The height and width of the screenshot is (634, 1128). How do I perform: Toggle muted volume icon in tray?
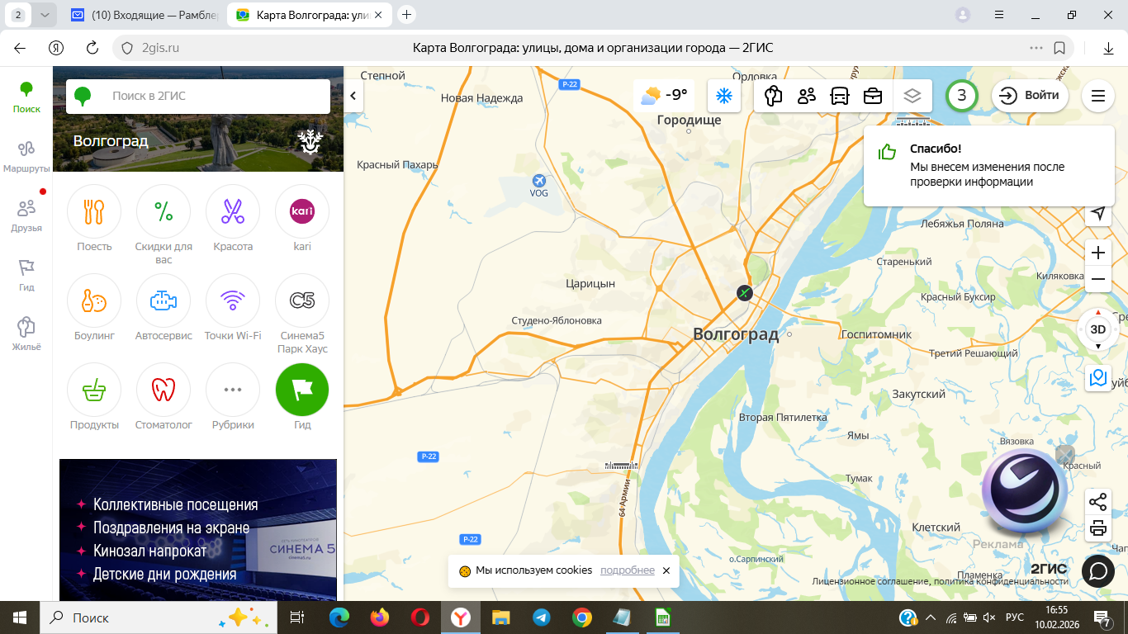click(990, 617)
